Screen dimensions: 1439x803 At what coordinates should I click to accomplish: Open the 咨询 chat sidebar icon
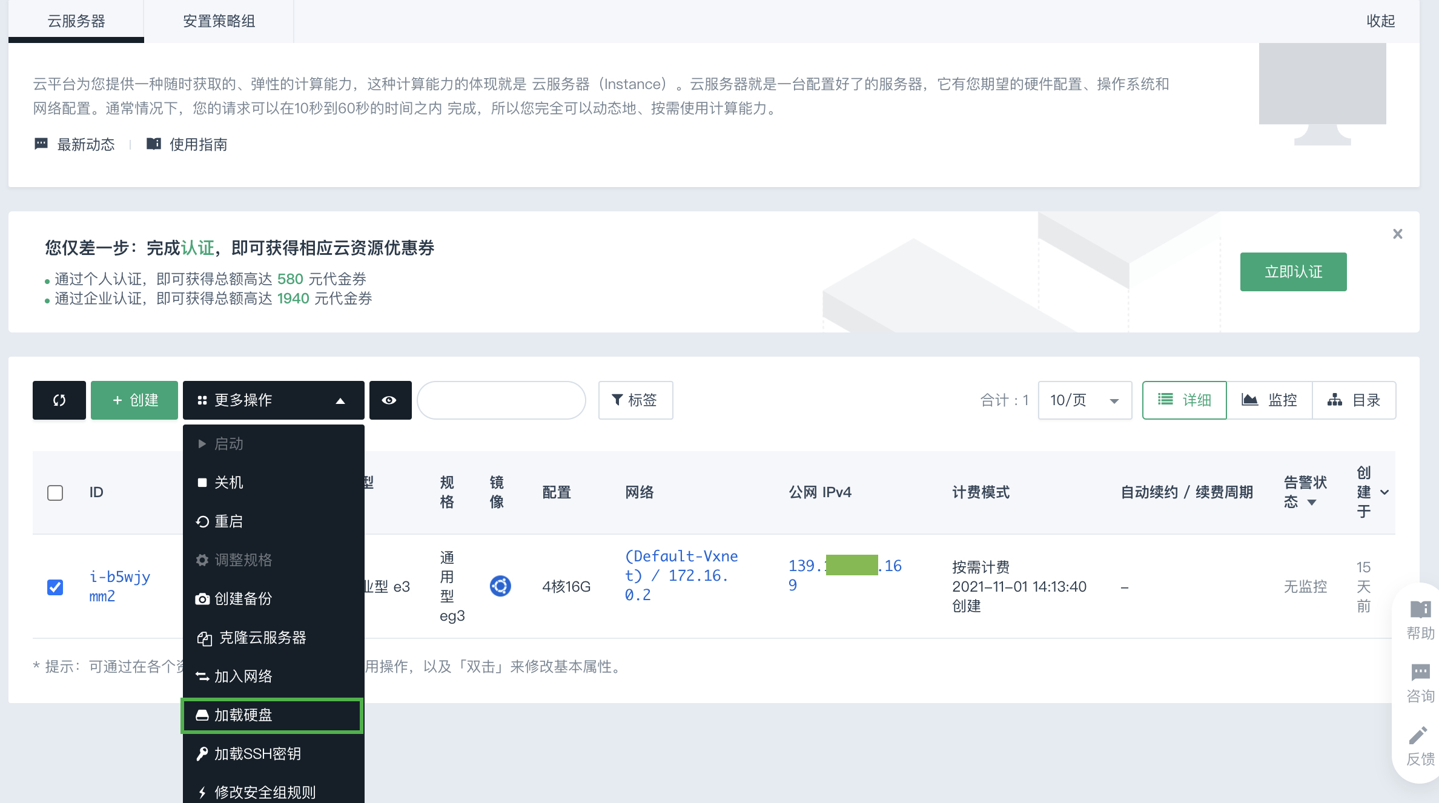click(1420, 684)
